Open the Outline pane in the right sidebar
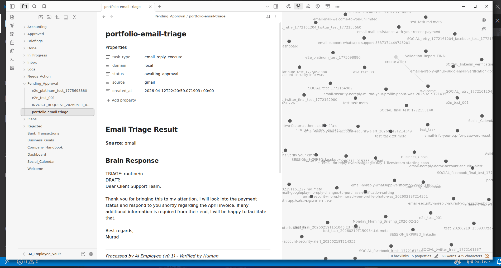 [337, 6]
